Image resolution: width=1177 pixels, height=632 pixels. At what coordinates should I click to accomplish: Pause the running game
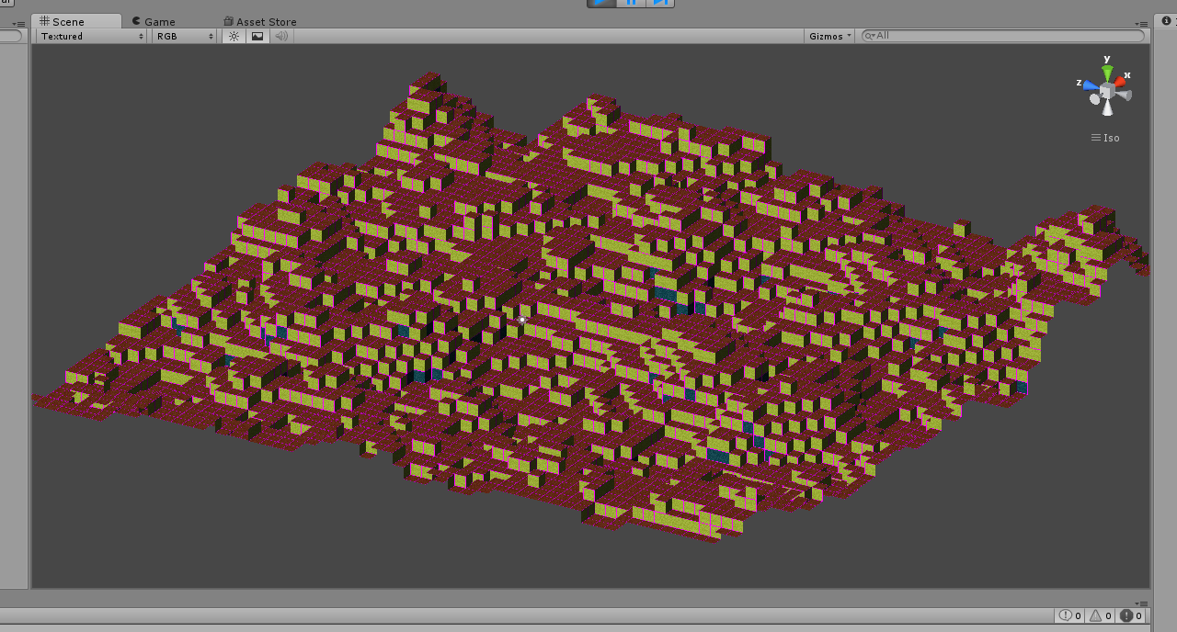pyautogui.click(x=632, y=3)
